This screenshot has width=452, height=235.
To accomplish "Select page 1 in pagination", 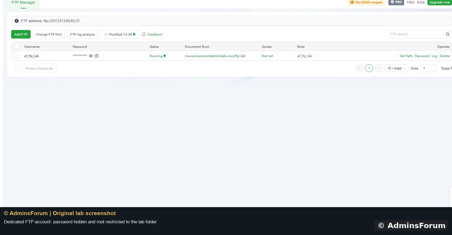I will click(369, 68).
